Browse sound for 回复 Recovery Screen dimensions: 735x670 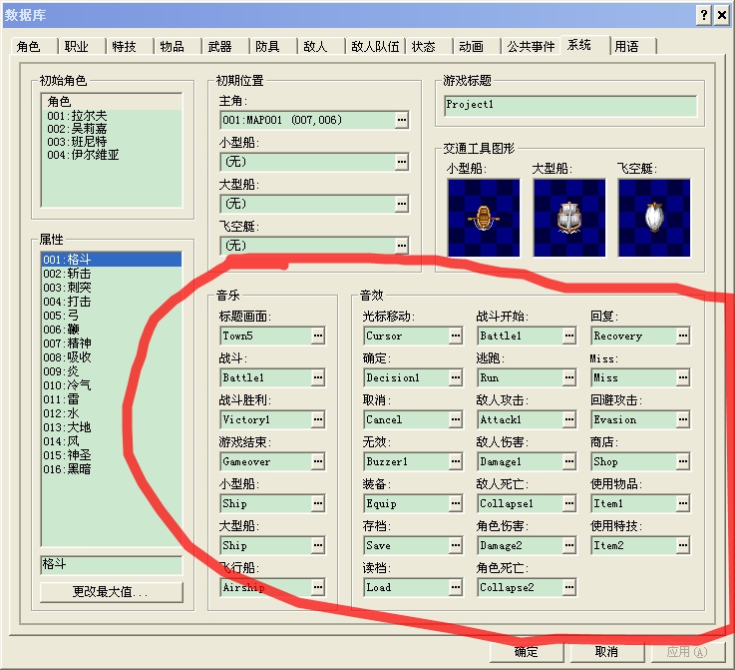(683, 335)
